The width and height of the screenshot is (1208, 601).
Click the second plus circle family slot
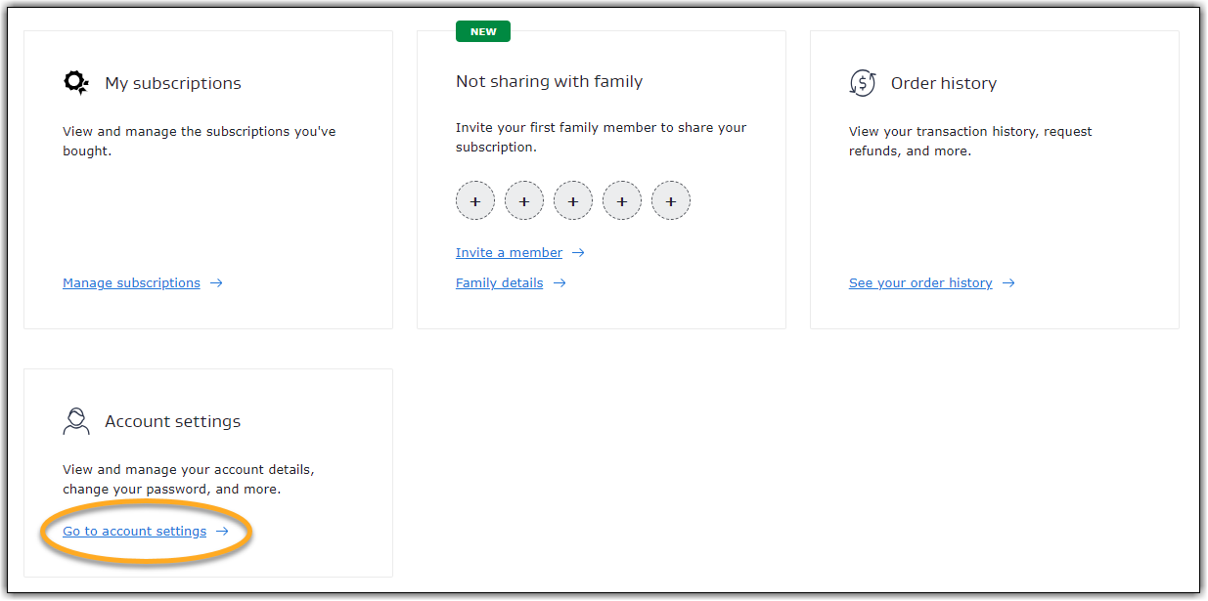click(x=524, y=201)
